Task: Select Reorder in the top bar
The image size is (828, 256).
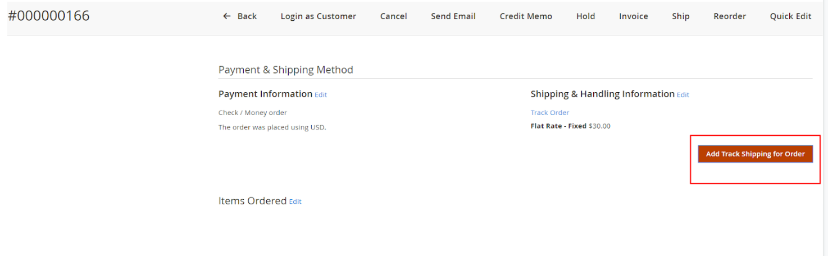Action: 729,16
